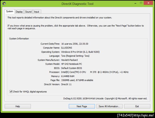Click the Exit button
The width and height of the screenshot is (155, 118).
point(137,106)
